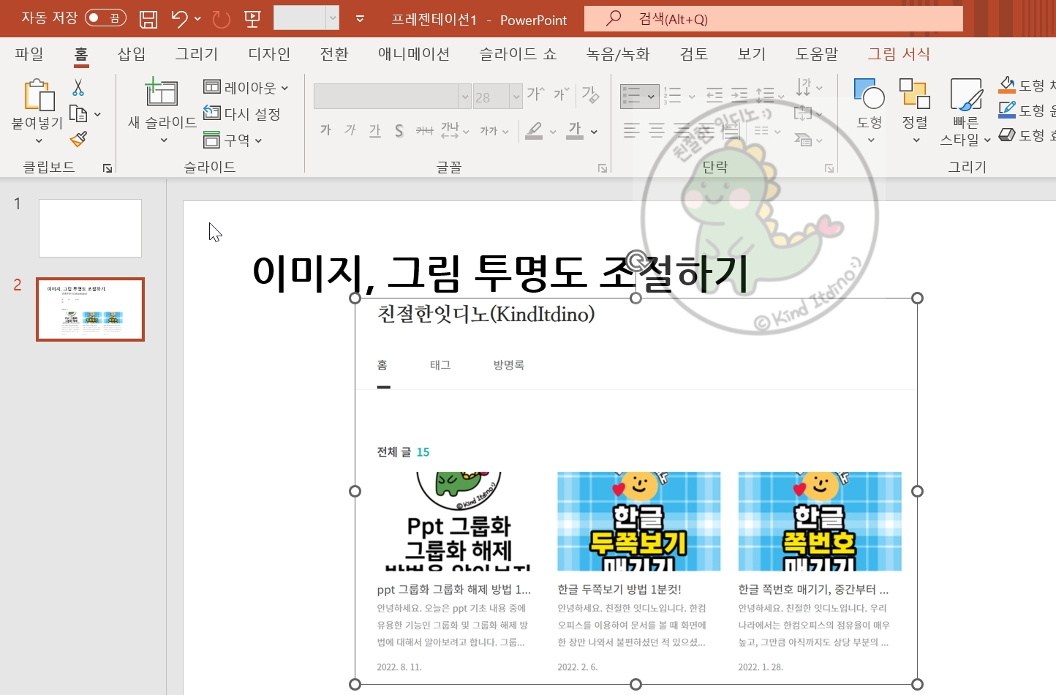Image resolution: width=1056 pixels, height=695 pixels.
Task: Open the 정렬 arrange options
Action: 915,111
